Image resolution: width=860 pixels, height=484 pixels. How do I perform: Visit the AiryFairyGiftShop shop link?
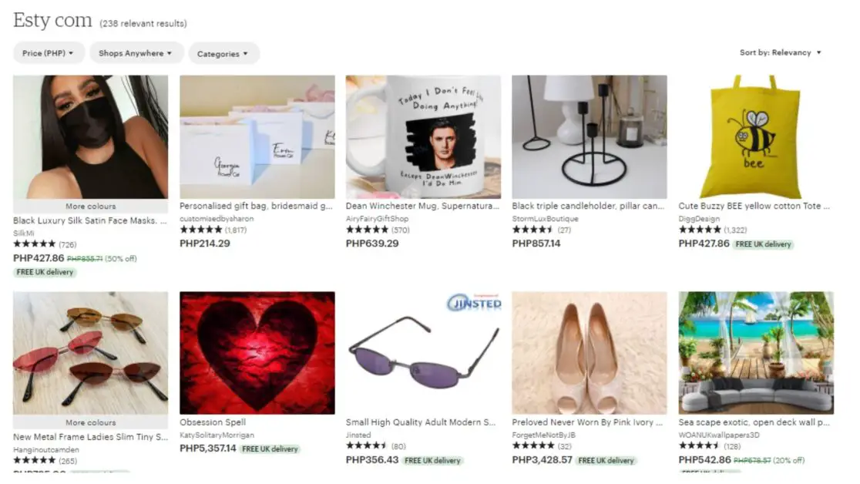point(378,218)
